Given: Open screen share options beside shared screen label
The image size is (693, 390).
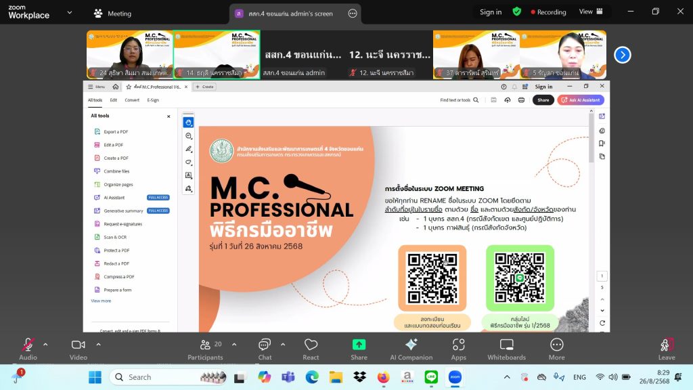Looking at the screenshot, I should point(352,14).
